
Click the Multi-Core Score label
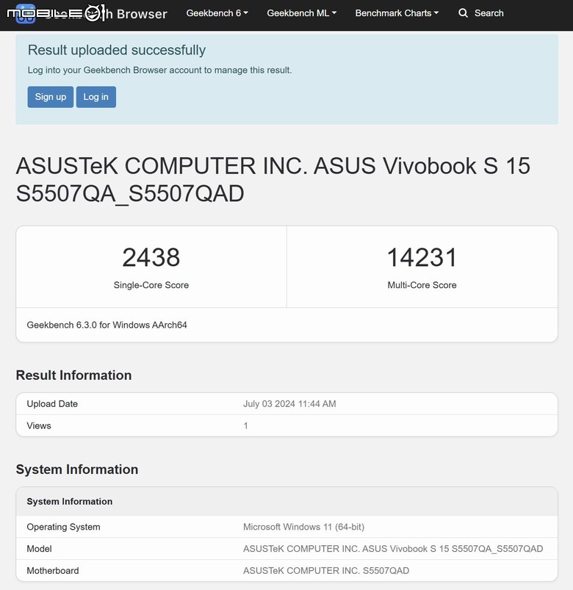pyautogui.click(x=422, y=285)
